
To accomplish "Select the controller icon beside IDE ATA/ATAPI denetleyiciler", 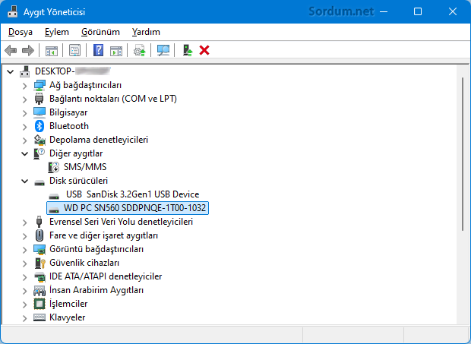I will point(40,276).
